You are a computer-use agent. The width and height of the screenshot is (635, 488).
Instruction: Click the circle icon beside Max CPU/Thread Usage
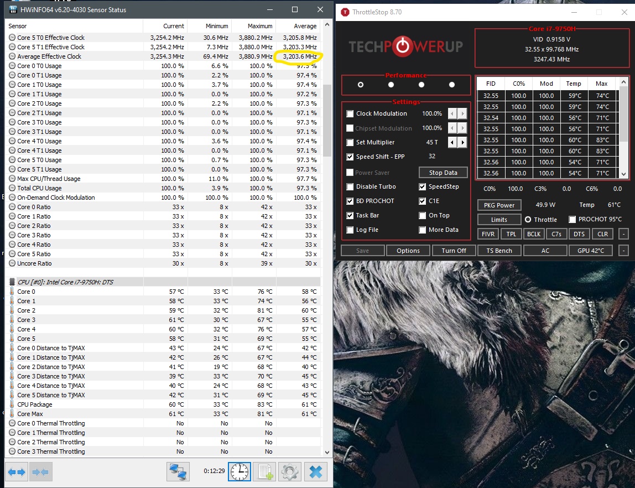(x=12, y=179)
